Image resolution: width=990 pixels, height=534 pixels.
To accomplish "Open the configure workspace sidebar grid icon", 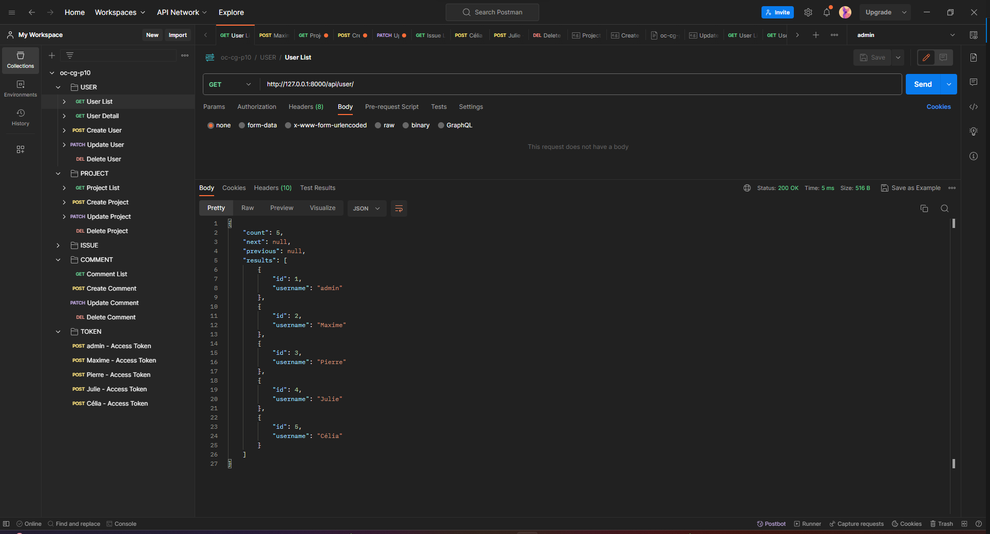I will pos(21,149).
